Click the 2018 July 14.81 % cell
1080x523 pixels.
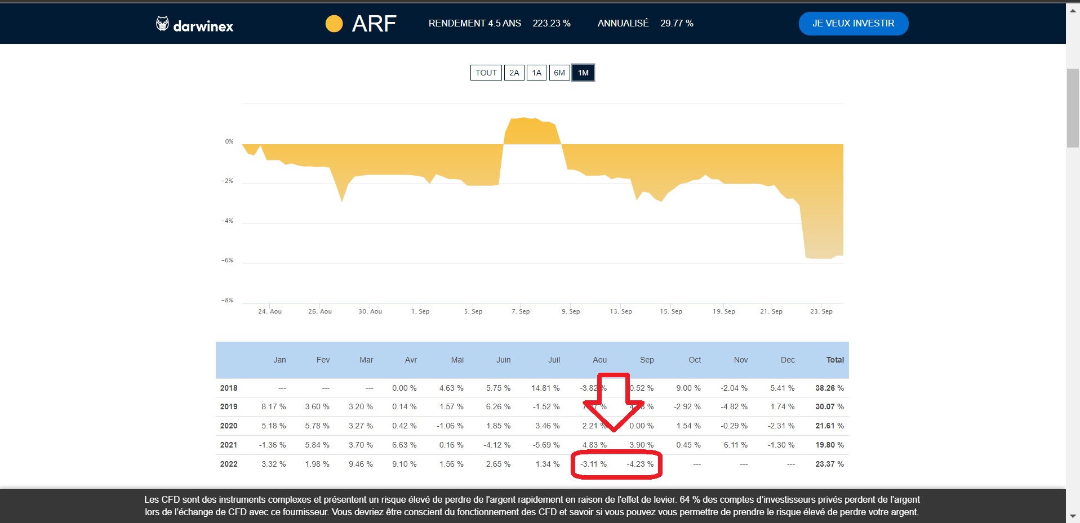(545, 388)
